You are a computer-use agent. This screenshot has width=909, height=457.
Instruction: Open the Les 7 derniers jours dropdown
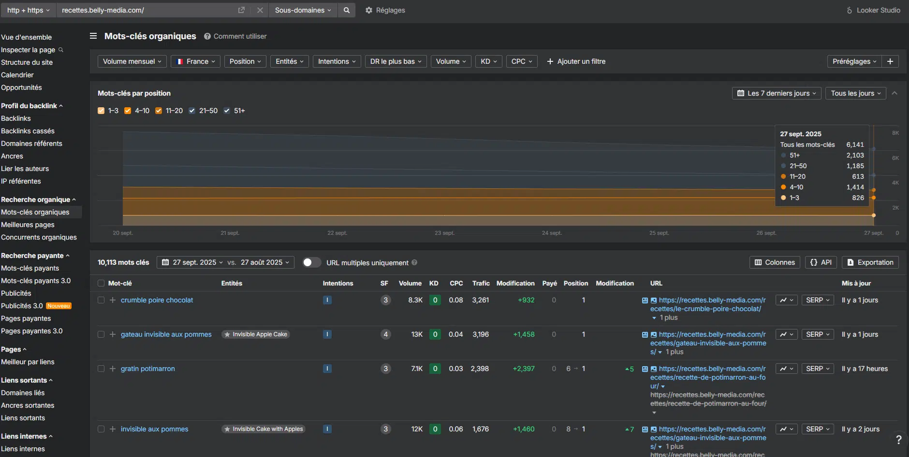(x=777, y=93)
